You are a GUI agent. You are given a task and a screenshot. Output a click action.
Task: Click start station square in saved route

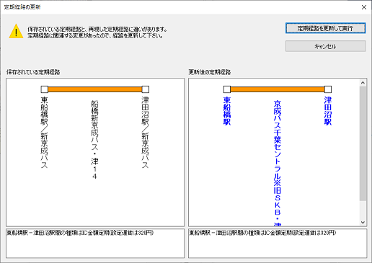45,89
